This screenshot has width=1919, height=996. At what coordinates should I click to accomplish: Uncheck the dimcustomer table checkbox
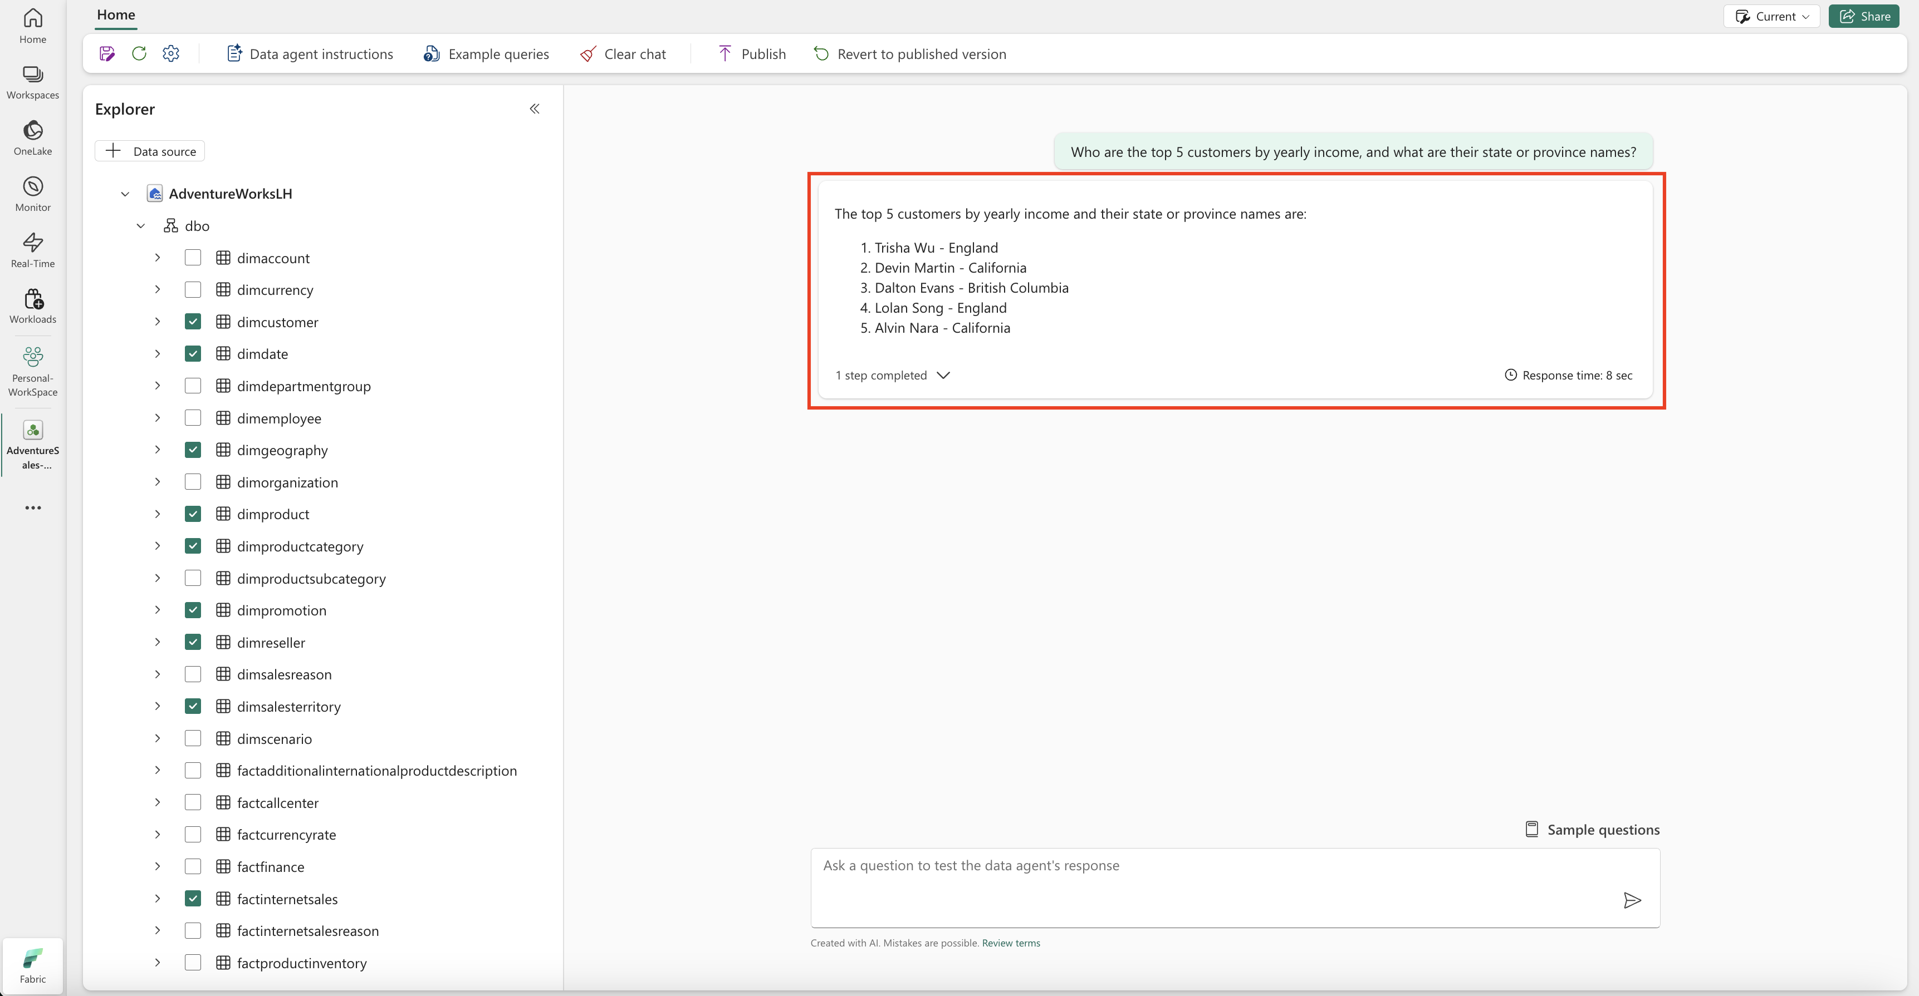[x=193, y=322]
